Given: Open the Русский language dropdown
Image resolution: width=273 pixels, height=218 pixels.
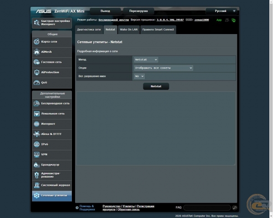Looking at the screenshot, I should tap(221, 11).
